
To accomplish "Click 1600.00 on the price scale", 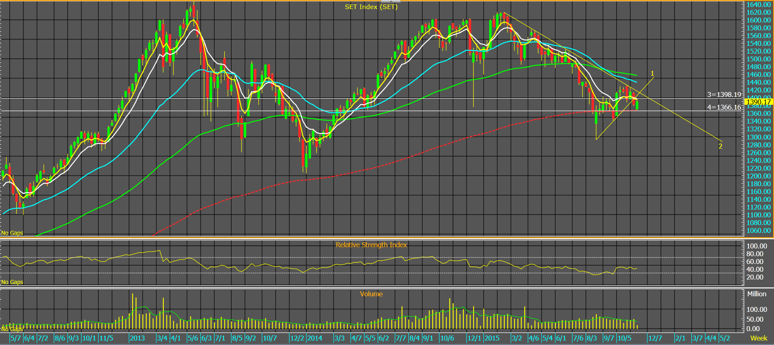I will (758, 20).
